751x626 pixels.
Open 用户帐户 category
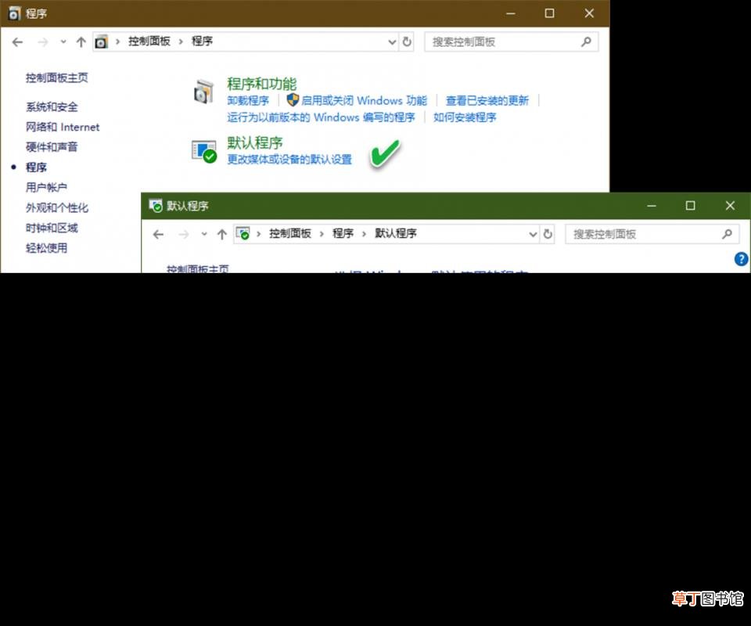click(46, 187)
